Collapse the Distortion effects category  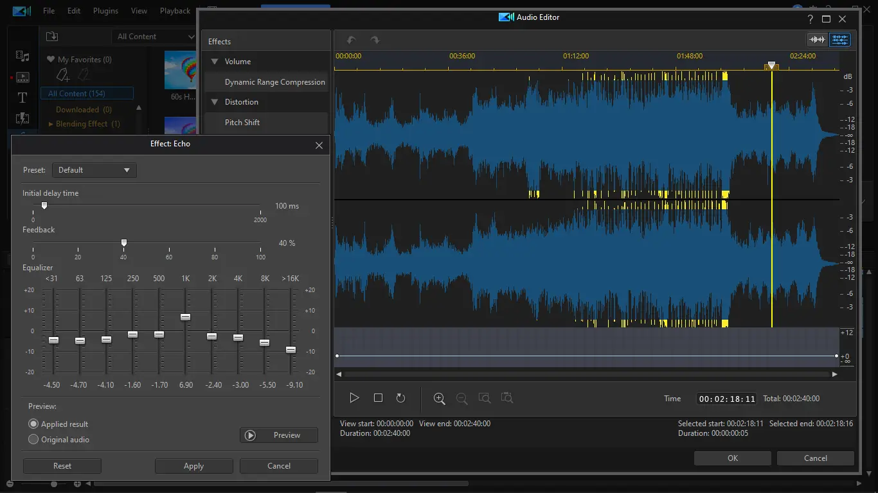pos(215,102)
